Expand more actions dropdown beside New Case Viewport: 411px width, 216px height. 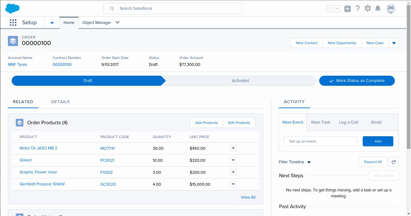point(394,43)
